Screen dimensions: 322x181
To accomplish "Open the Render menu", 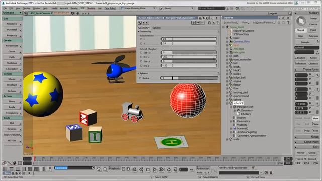I will click(74, 8).
